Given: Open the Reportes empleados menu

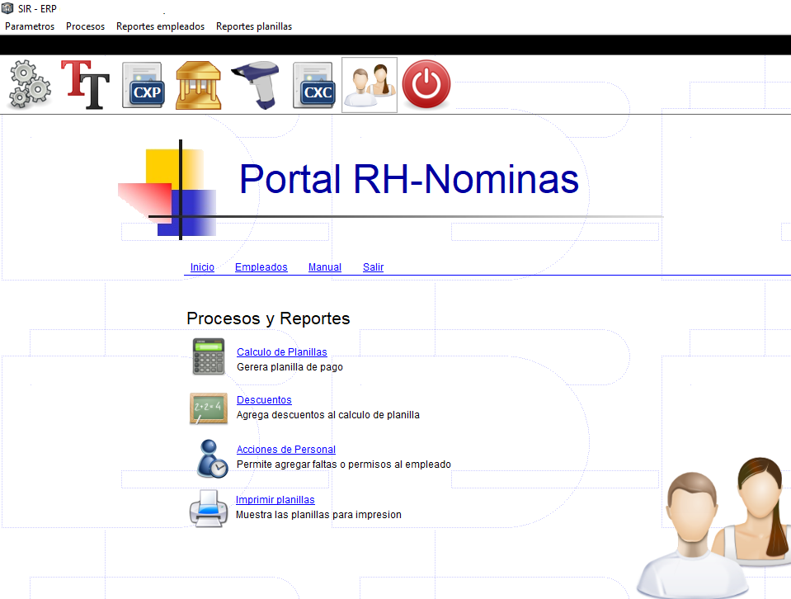Looking at the screenshot, I should click(x=160, y=26).
